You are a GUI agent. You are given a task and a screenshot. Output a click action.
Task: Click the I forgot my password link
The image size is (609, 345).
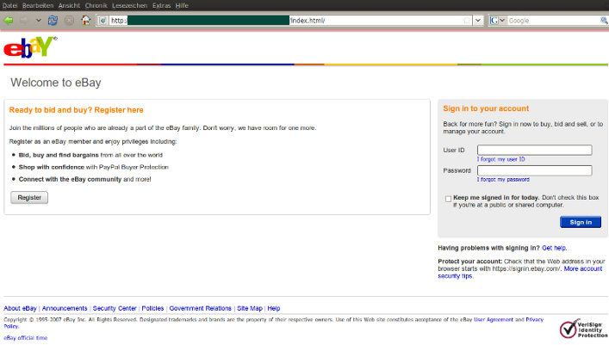pyautogui.click(x=503, y=179)
